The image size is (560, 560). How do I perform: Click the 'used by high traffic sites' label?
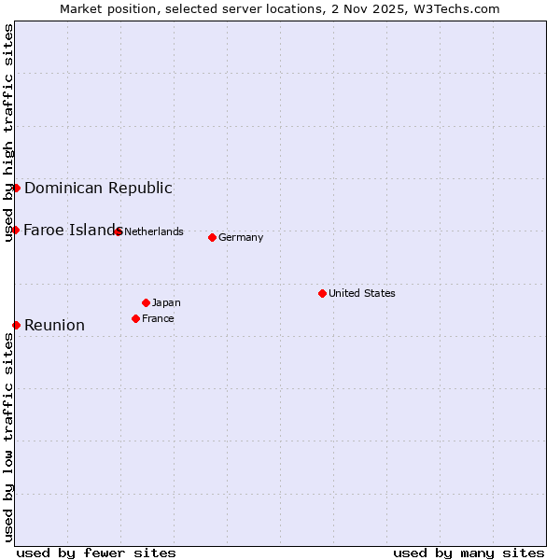tap(8, 133)
